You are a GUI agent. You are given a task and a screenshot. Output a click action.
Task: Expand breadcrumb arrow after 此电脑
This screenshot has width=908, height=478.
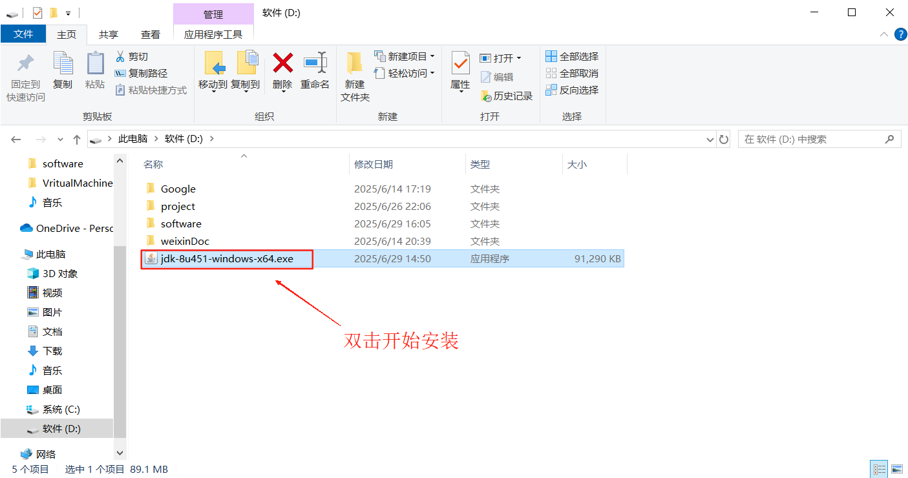156,138
